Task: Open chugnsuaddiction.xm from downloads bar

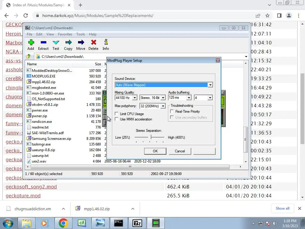Action: pos(32,209)
